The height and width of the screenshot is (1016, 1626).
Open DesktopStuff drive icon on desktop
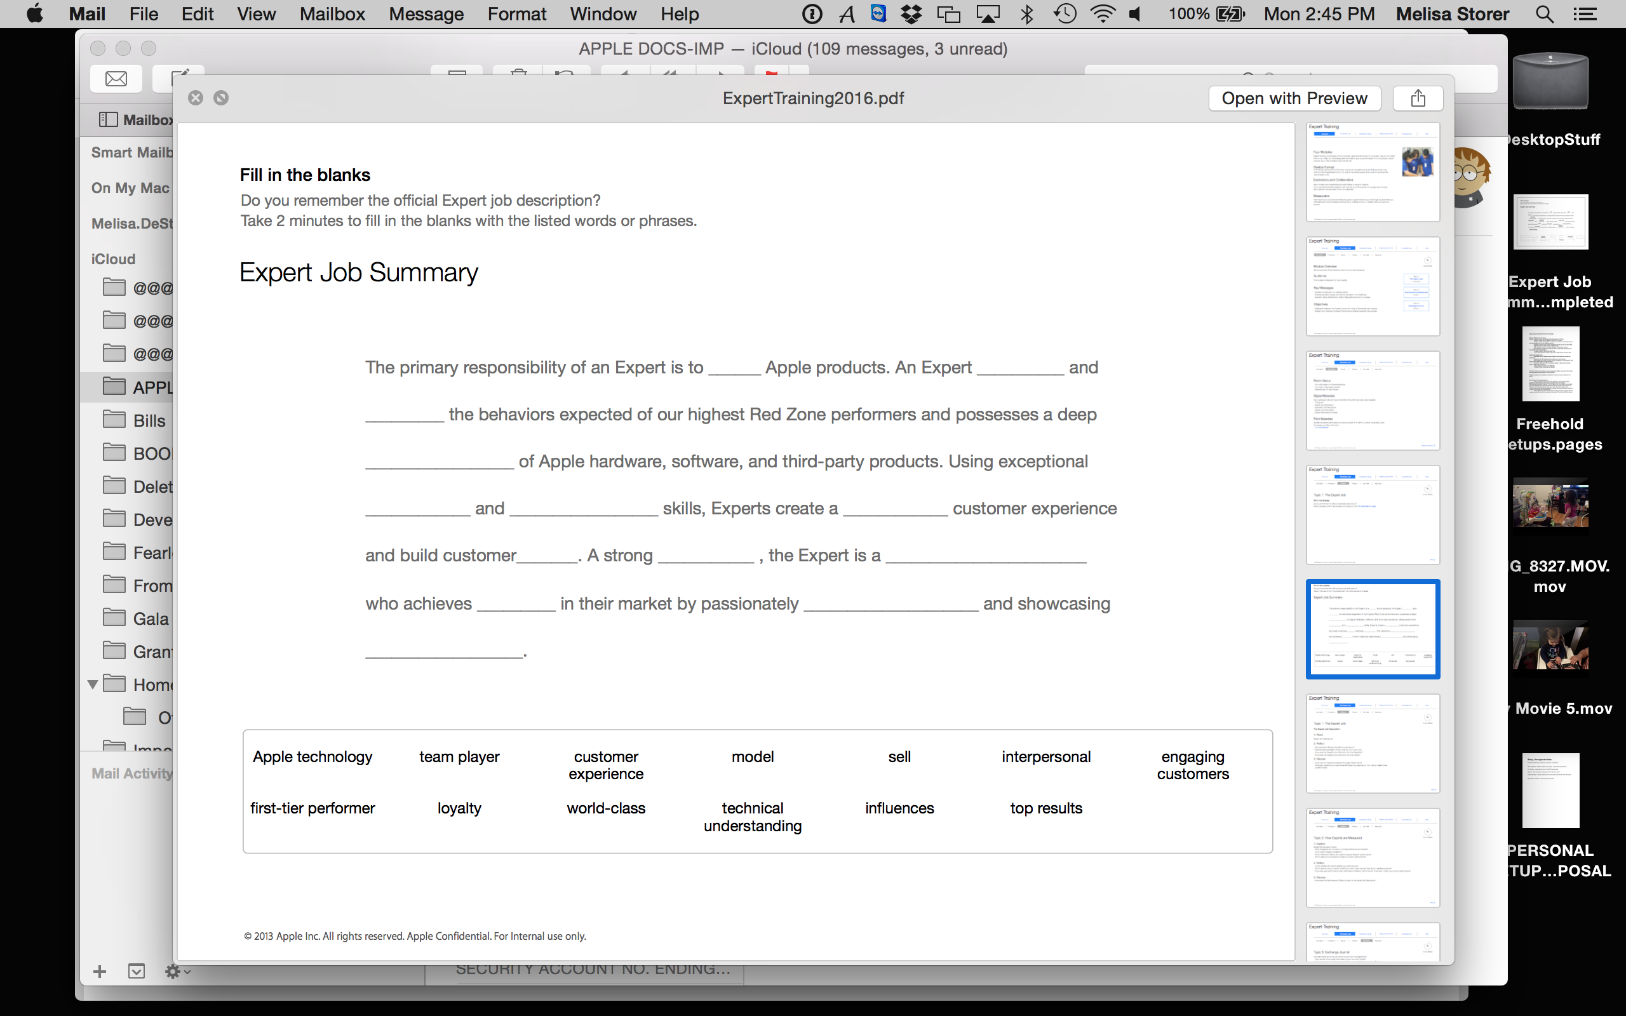click(x=1550, y=81)
